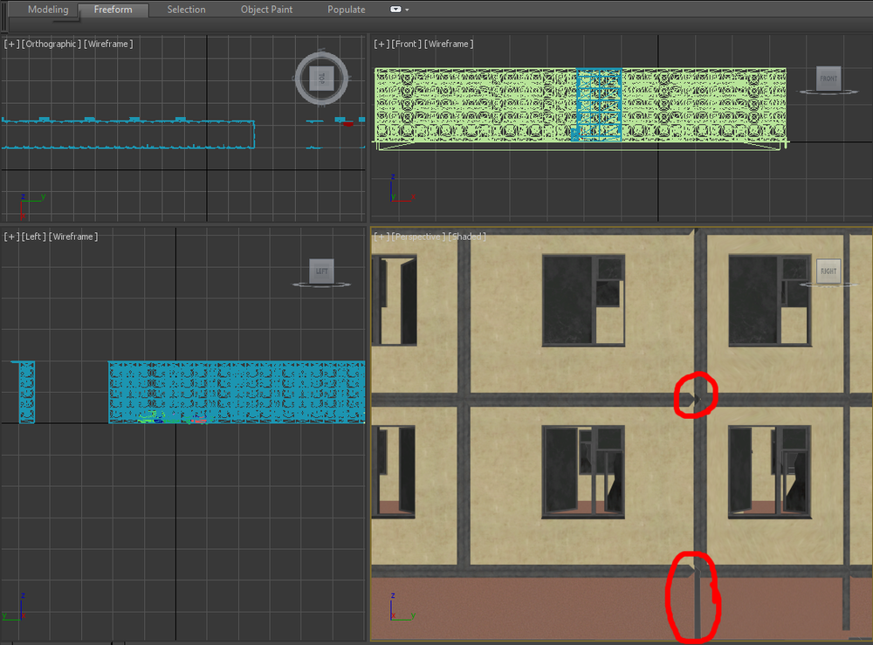
Task: Click the Orthographic view label menu
Action: [x=52, y=44]
